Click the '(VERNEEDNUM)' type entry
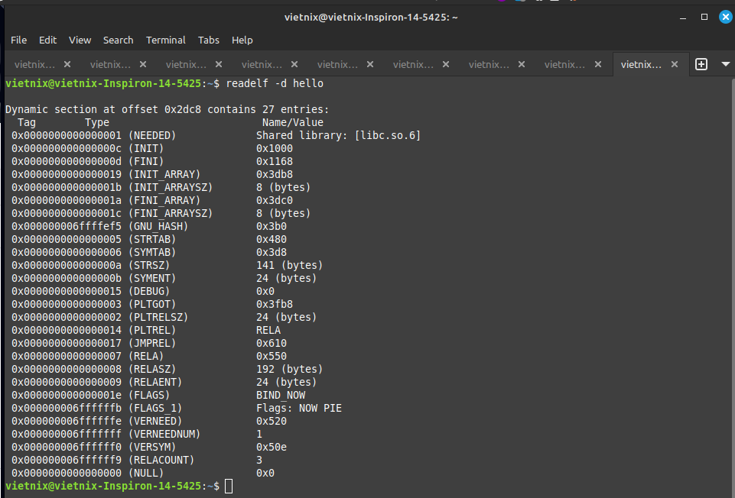This screenshot has width=735, height=498. coord(164,435)
